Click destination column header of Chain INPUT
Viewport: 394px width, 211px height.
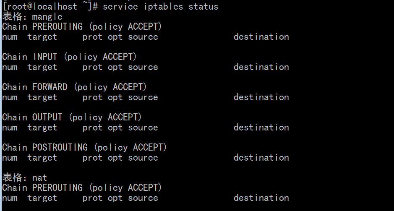point(261,67)
